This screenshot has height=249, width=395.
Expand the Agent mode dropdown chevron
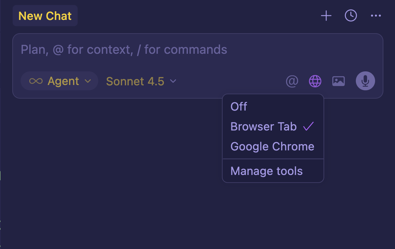click(88, 81)
